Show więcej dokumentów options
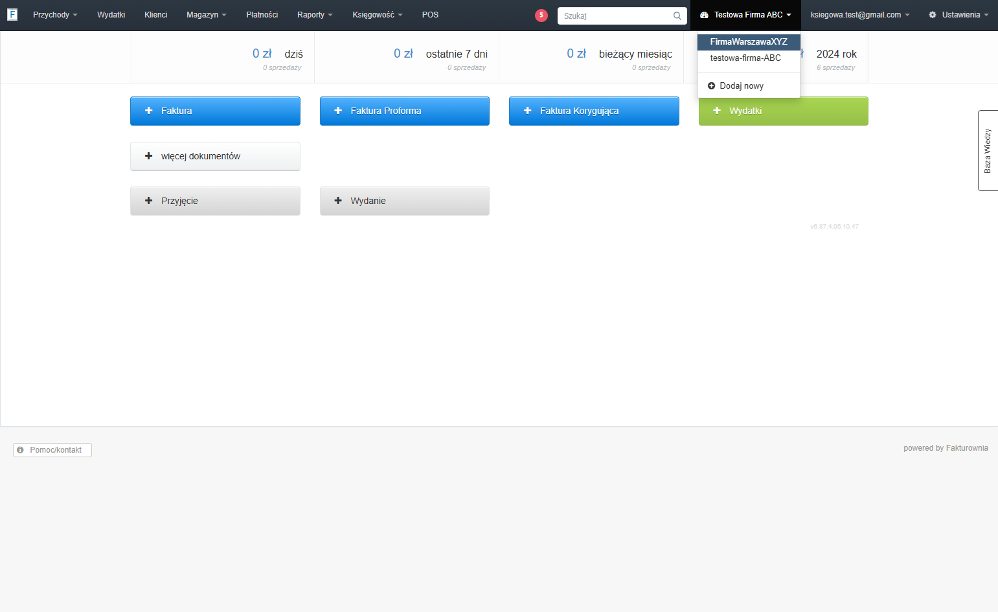 pyautogui.click(x=215, y=156)
